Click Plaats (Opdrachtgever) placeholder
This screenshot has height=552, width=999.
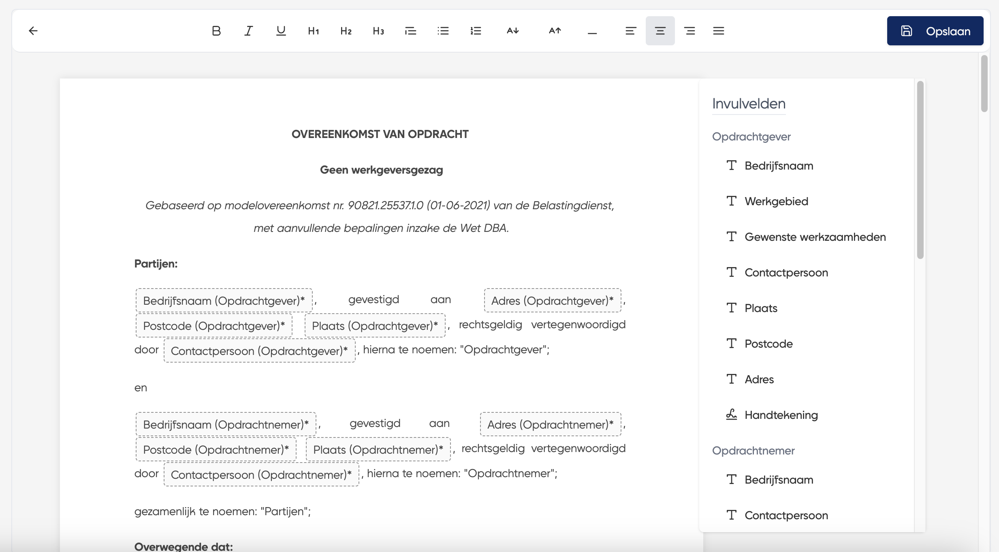tap(375, 326)
